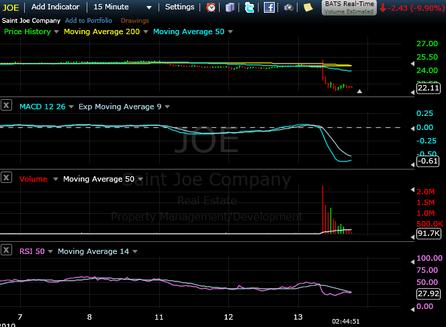Click the binoculars watch icon
This screenshot has width=446, height=327.
(x=289, y=7)
